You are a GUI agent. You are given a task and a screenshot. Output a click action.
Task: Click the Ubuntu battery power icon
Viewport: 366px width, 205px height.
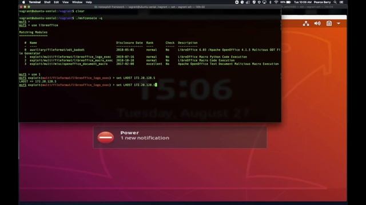click(x=329, y=23)
